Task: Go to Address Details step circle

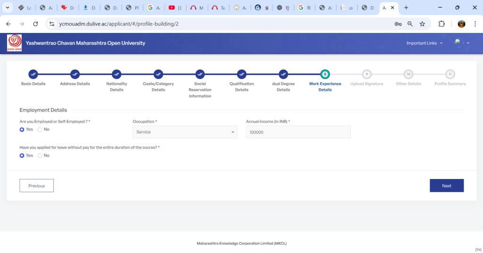Action: pyautogui.click(x=75, y=74)
